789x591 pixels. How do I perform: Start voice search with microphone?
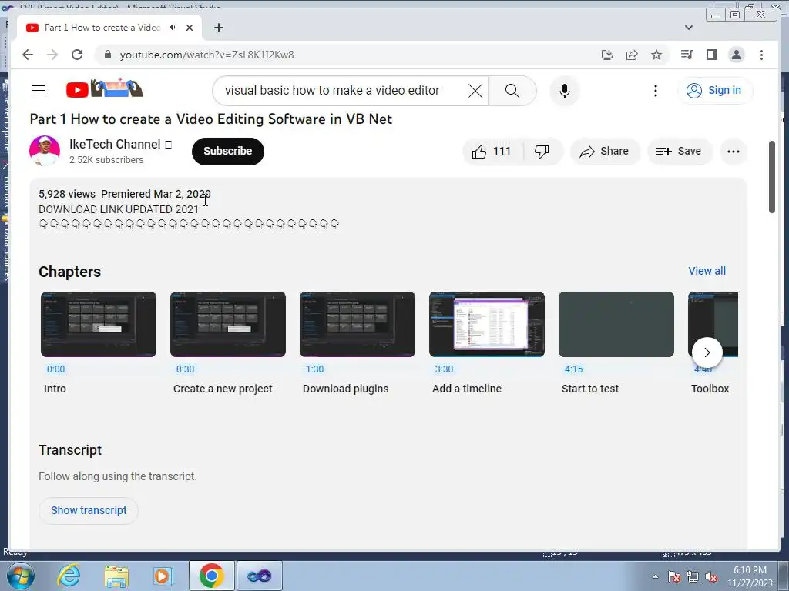click(x=565, y=91)
